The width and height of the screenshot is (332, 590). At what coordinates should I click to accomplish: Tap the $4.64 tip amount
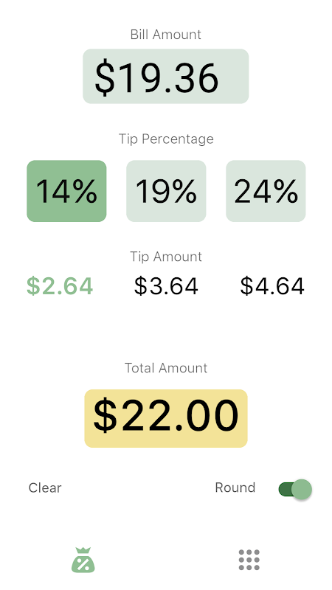[272, 286]
